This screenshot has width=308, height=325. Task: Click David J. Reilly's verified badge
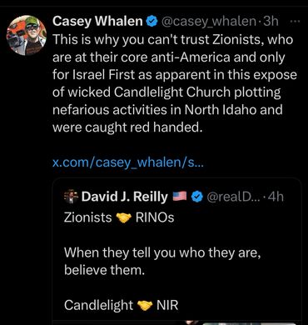click(x=197, y=197)
